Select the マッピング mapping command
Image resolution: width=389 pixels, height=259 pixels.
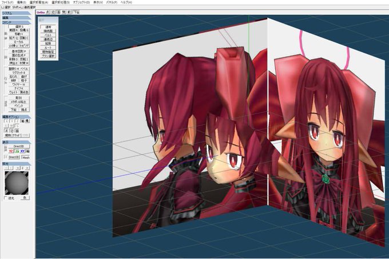(24, 46)
